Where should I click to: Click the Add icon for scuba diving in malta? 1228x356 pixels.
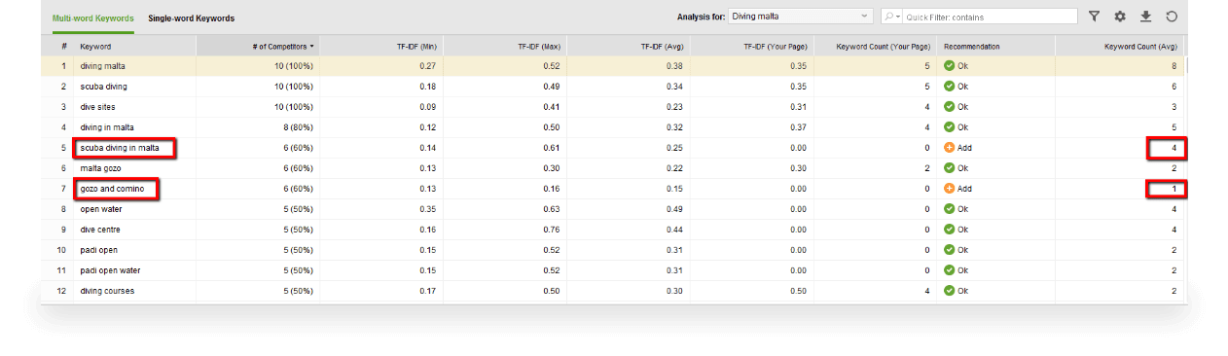[949, 148]
